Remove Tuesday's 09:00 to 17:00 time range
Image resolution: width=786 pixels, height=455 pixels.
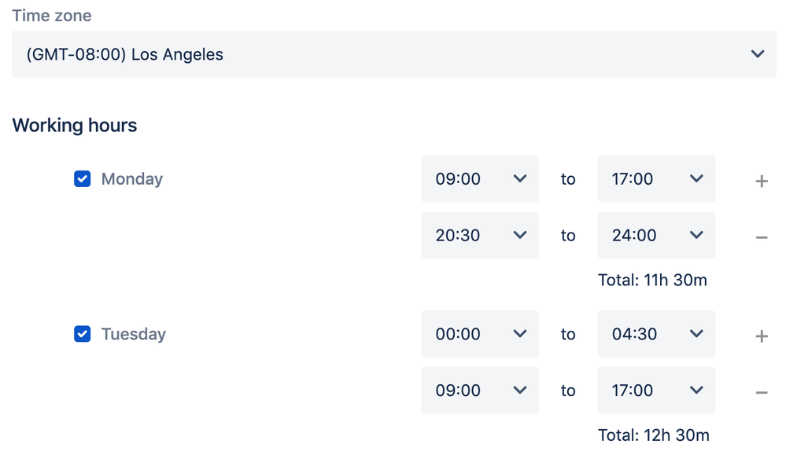point(761,392)
